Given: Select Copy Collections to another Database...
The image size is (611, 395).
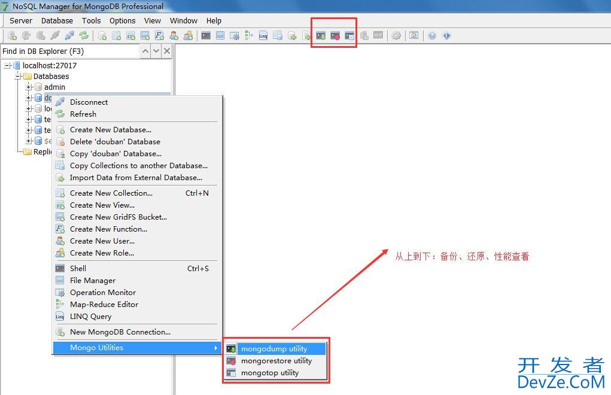Looking at the screenshot, I should [x=138, y=166].
